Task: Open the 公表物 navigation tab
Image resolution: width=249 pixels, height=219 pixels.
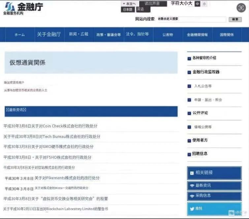Action: pyautogui.click(x=168, y=35)
